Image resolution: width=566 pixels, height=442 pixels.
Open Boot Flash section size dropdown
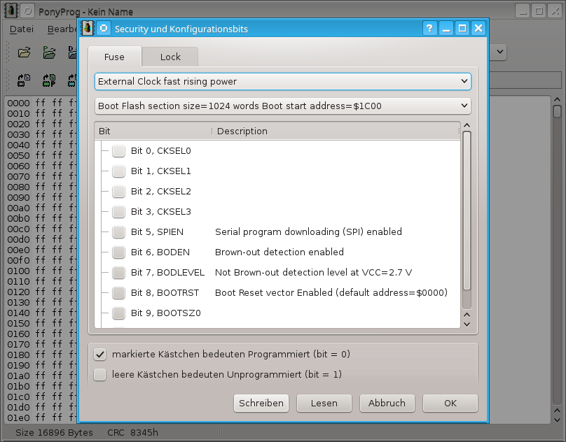click(282, 106)
